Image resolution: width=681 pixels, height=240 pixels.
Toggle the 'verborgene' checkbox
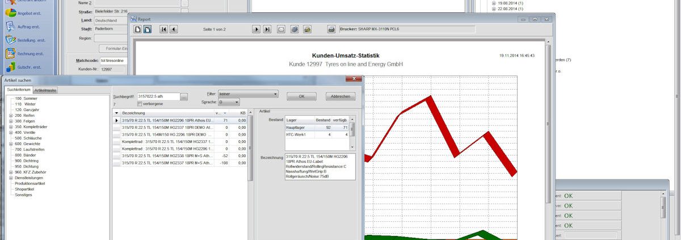(x=140, y=104)
